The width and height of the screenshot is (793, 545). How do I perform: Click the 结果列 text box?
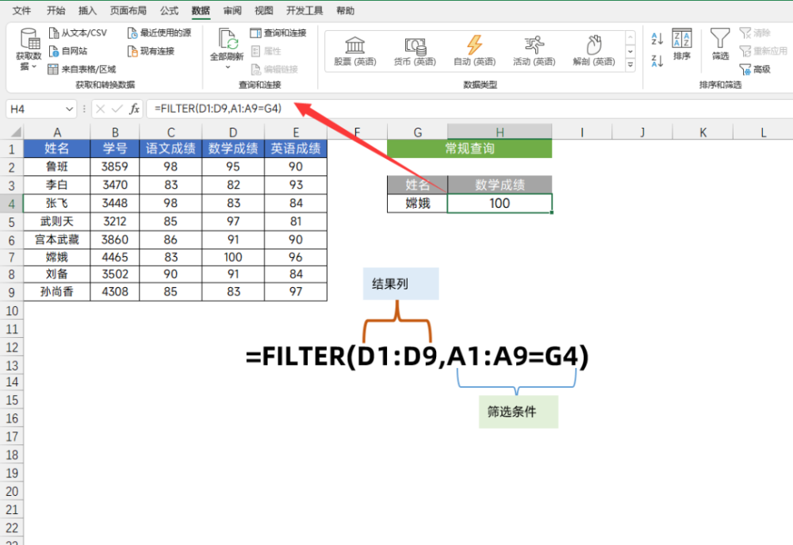(x=400, y=284)
